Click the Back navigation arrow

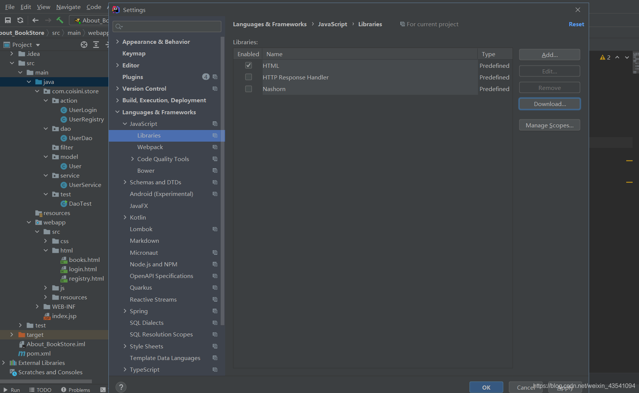coord(36,20)
